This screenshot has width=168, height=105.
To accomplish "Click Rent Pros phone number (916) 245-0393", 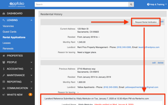I will 124,47.
